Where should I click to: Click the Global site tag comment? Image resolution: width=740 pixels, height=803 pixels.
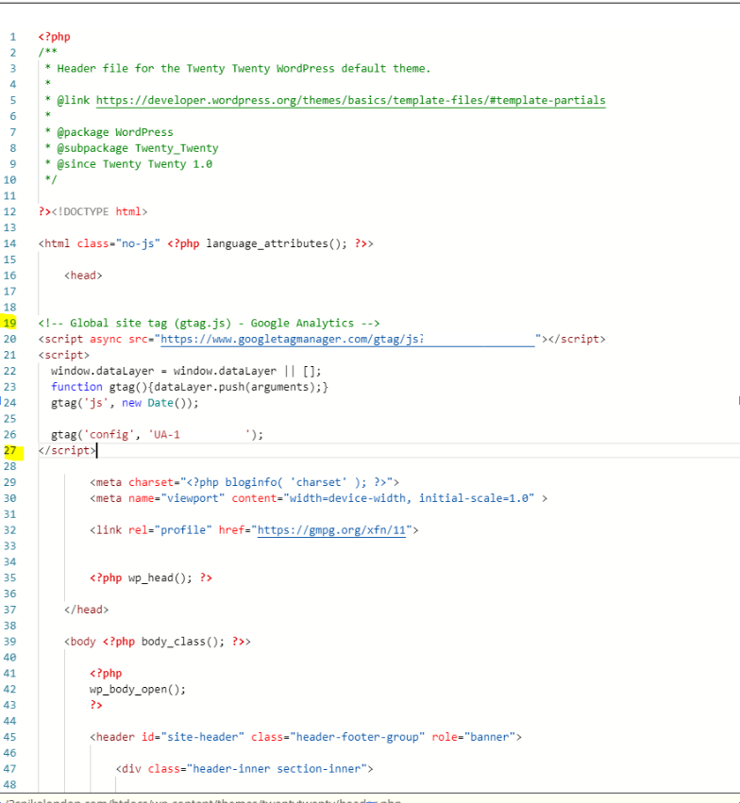(x=209, y=323)
